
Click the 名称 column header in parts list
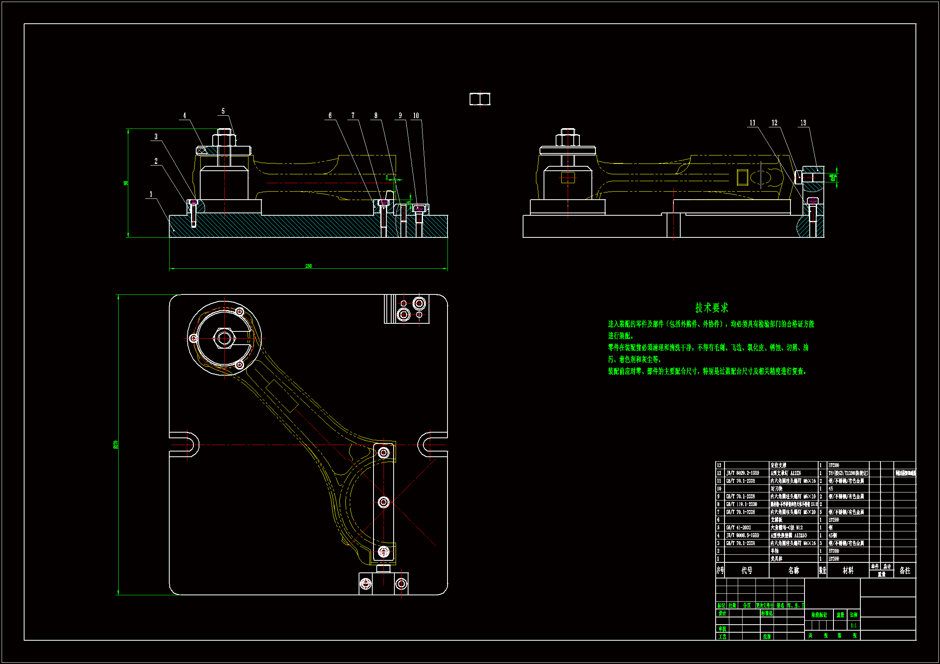point(793,570)
